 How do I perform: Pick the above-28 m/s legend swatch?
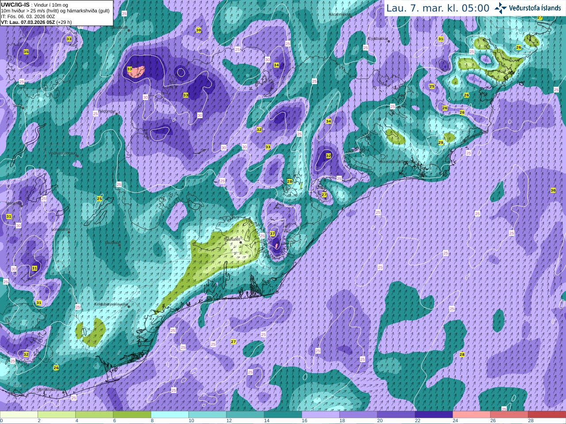547,415
